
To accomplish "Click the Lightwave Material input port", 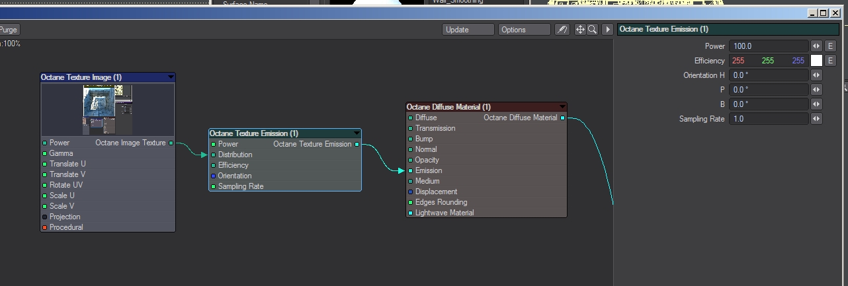I will (x=411, y=213).
